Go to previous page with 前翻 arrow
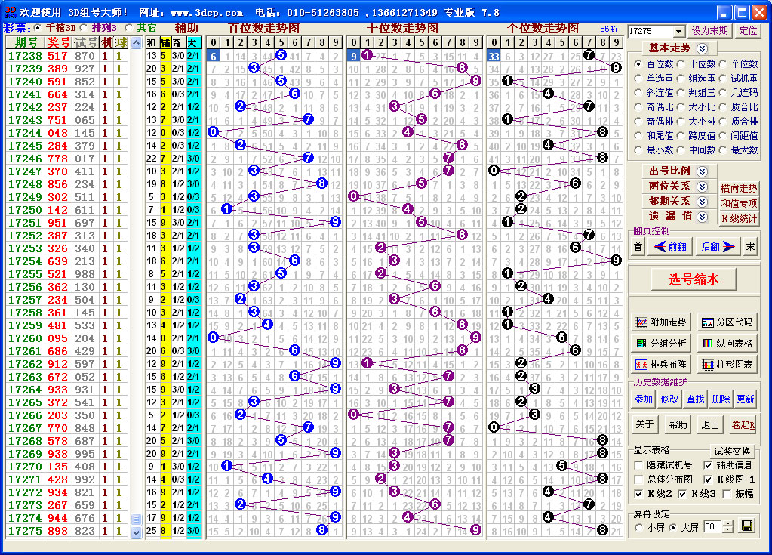The height and width of the screenshot is (555, 772). coord(669,247)
